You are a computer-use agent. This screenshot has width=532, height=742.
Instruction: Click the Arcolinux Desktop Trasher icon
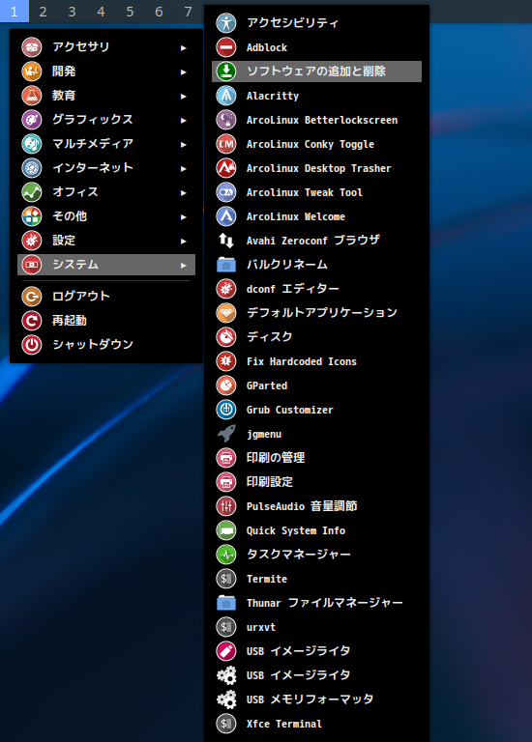[226, 168]
